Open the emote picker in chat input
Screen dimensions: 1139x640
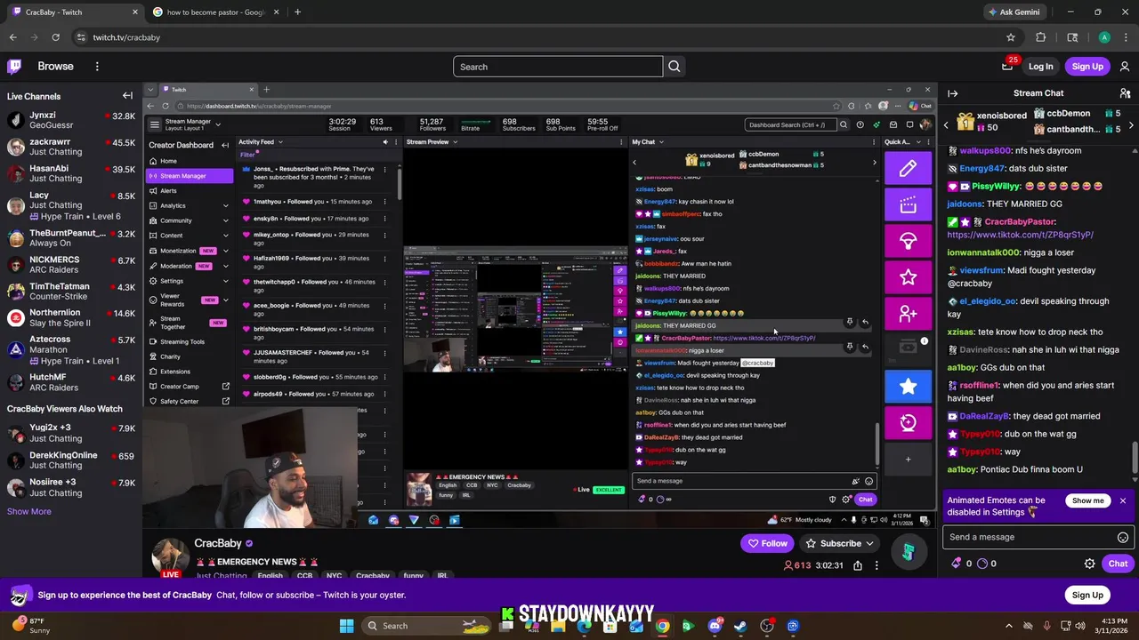tap(1123, 537)
